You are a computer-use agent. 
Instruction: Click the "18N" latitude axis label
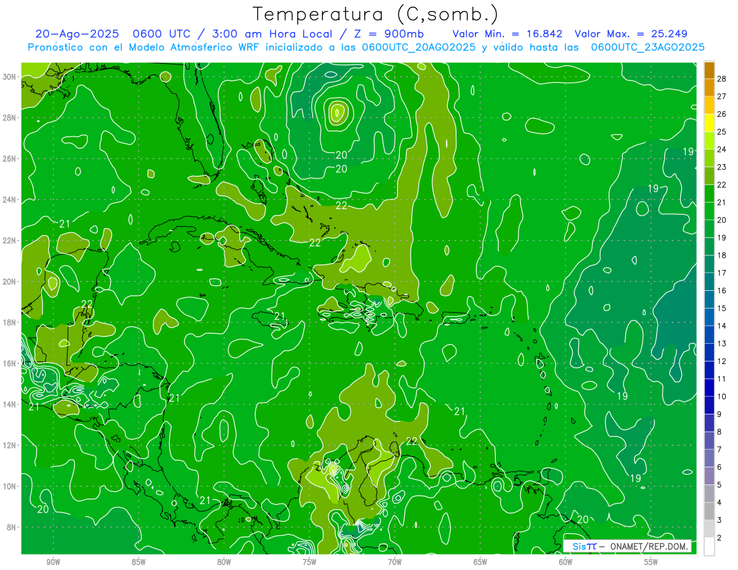pyautogui.click(x=9, y=322)
